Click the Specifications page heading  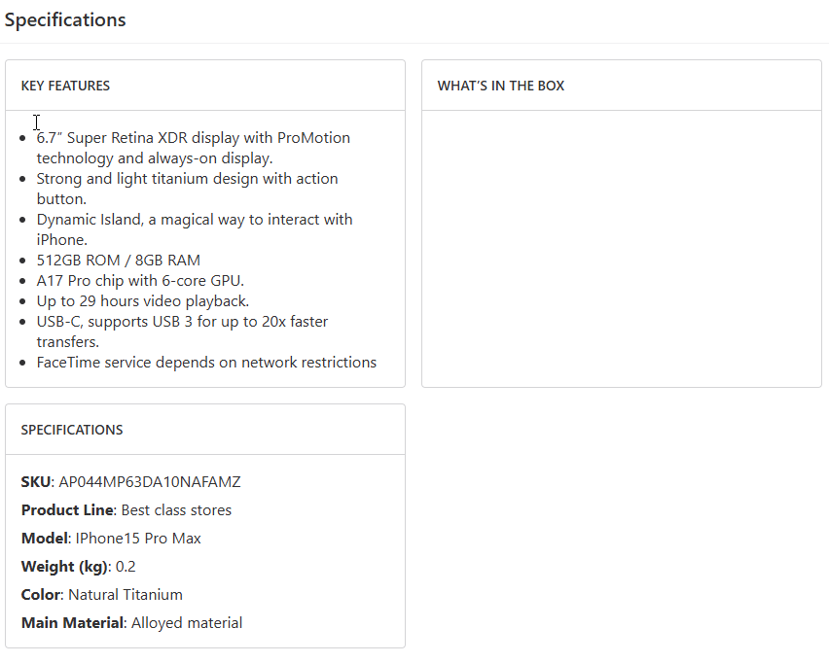pyautogui.click(x=65, y=20)
